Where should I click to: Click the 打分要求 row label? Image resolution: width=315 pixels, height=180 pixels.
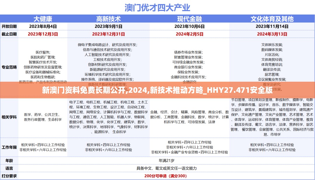pyautogui.click(x=9, y=176)
